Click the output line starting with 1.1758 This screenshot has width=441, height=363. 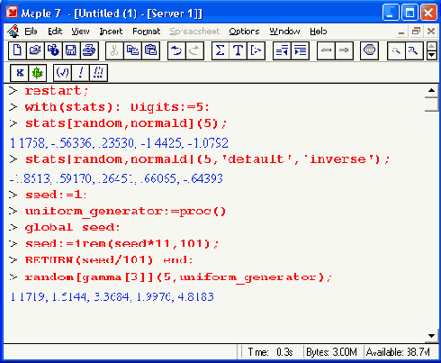119,143
